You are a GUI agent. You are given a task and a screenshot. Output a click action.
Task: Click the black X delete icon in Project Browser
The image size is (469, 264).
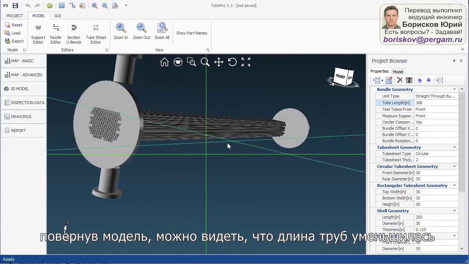point(400,80)
